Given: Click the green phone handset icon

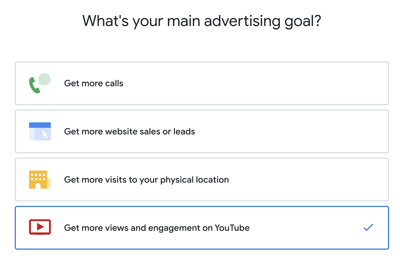Looking at the screenshot, I should [34, 86].
